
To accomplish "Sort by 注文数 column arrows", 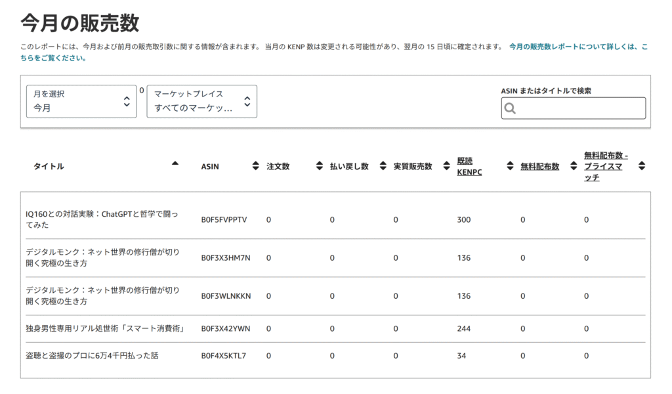I will coord(320,166).
